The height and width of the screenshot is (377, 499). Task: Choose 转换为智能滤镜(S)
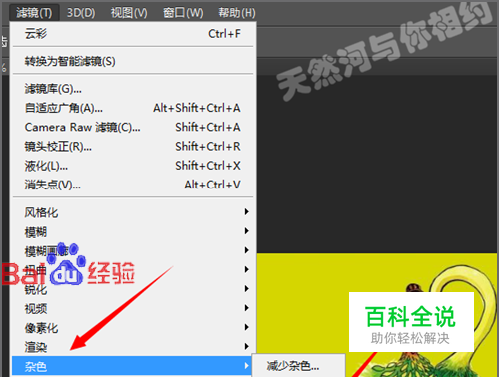(133, 61)
